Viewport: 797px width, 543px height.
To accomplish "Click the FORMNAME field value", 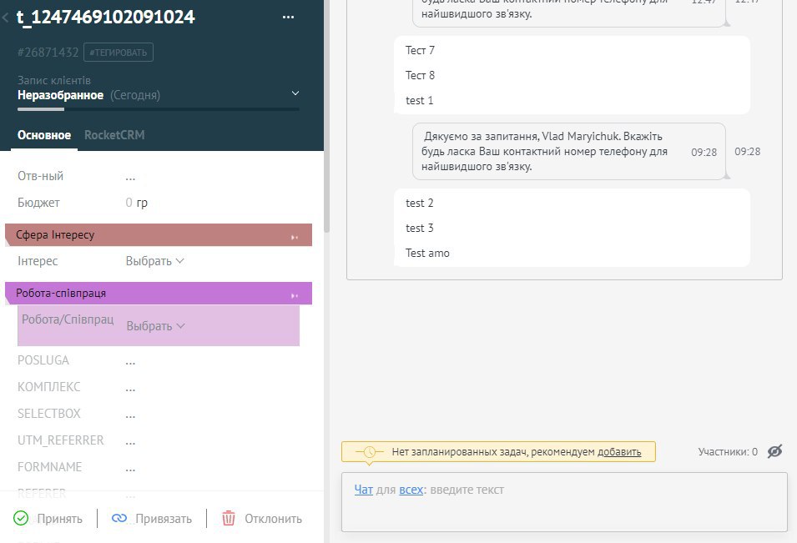I will tap(130, 468).
